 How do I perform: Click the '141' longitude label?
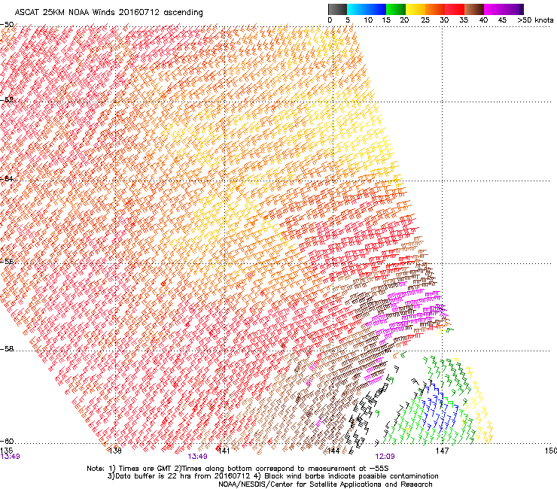224,451
